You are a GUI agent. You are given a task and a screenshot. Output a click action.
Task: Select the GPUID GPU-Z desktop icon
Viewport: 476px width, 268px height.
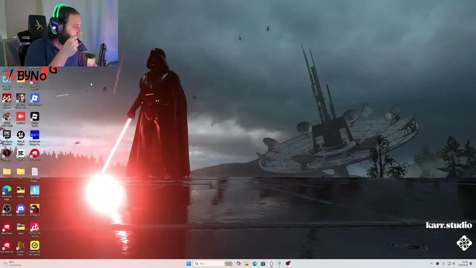click(x=7, y=119)
